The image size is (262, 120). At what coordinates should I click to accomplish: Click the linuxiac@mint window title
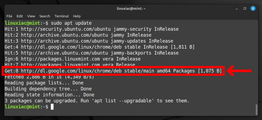coord(131,8)
